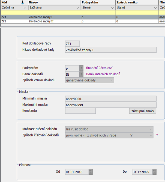
Task: Open the Název column 'Začíná na' filter dropdown
Action: tap(78, 8)
